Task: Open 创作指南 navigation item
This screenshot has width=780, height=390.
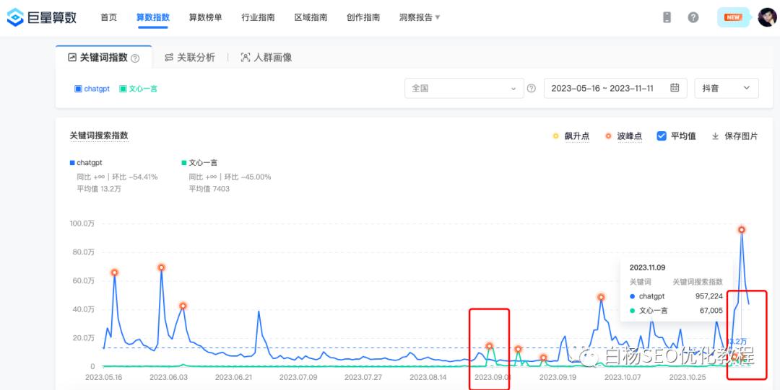Action: click(x=363, y=17)
